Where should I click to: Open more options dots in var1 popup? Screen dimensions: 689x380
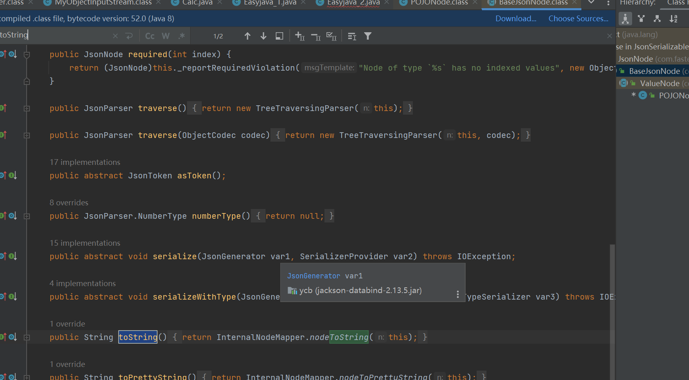point(457,294)
